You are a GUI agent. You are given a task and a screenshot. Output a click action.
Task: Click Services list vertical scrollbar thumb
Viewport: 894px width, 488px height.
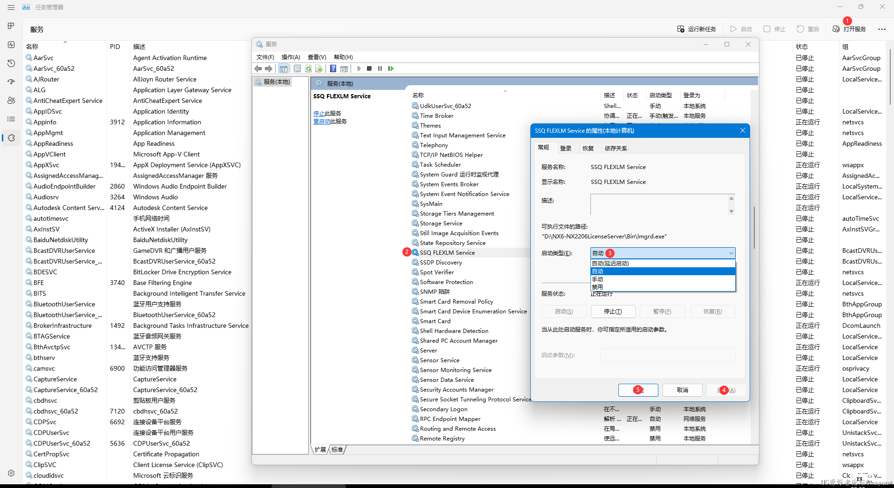click(x=754, y=227)
